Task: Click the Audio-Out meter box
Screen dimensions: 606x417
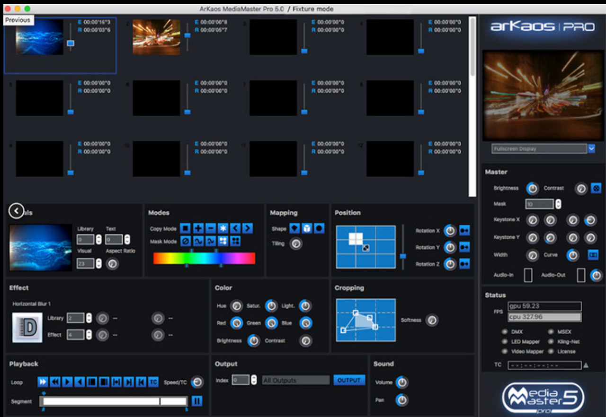Action: coord(581,275)
